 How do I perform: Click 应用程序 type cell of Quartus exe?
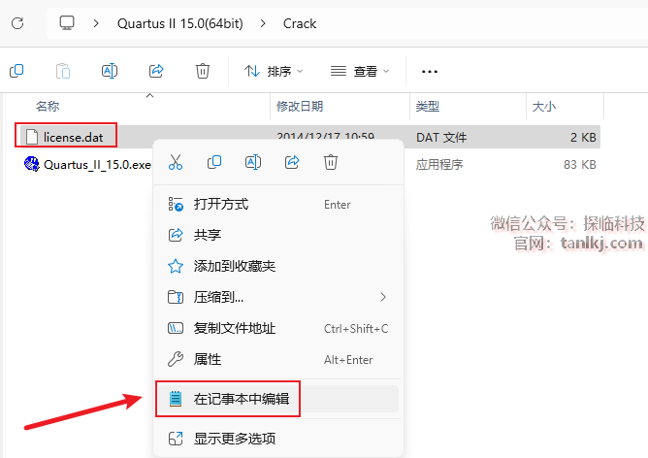tap(439, 165)
